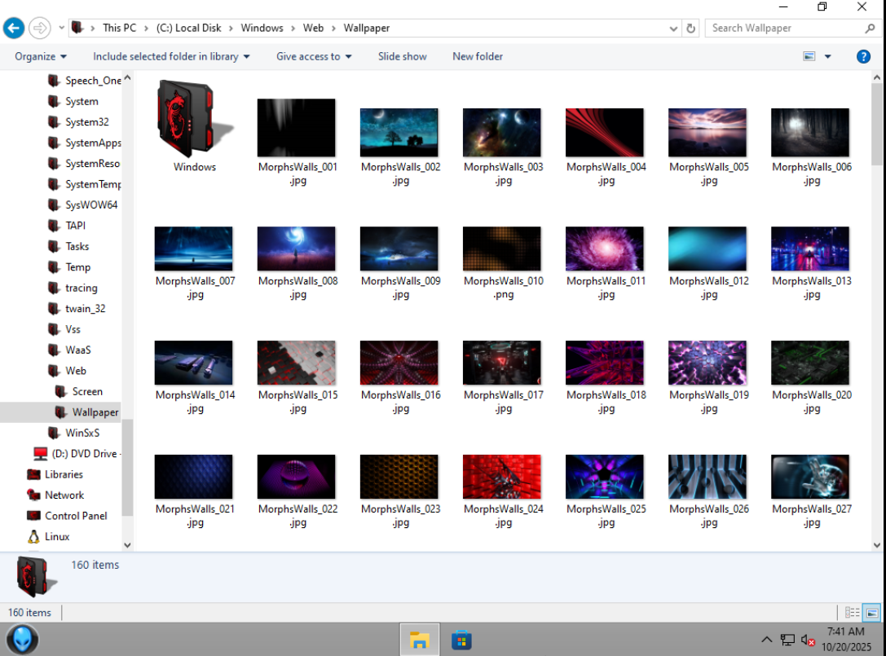886x656 pixels.
Task: Expand the chevron after This PC breadcrumb
Action: [147, 29]
